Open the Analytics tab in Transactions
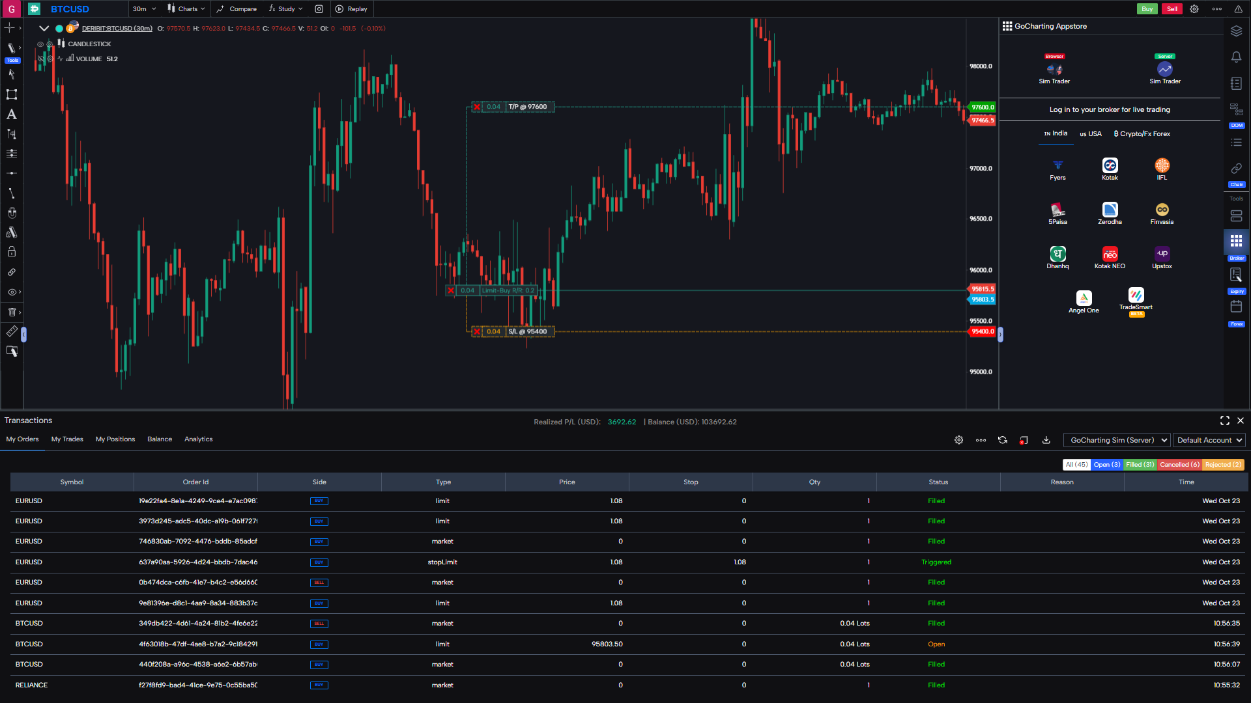The width and height of the screenshot is (1251, 703). coord(198,439)
